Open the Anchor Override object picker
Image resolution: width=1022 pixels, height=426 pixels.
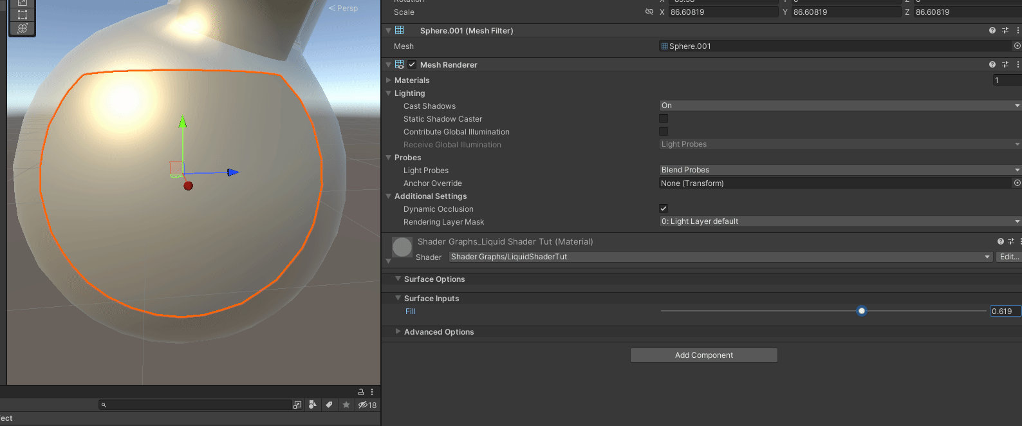point(1017,183)
